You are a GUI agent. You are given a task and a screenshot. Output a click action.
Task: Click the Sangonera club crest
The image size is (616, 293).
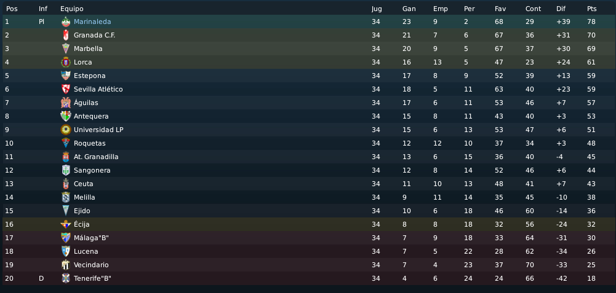point(66,170)
